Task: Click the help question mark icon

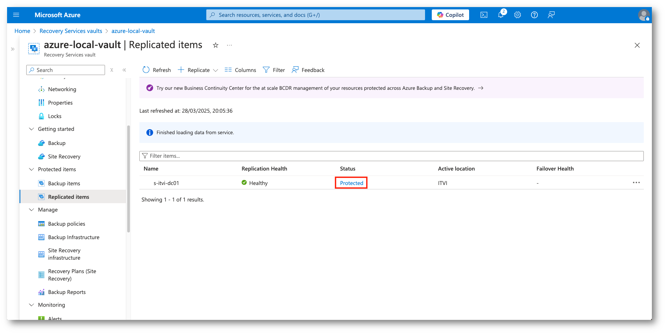Action: 534,15
